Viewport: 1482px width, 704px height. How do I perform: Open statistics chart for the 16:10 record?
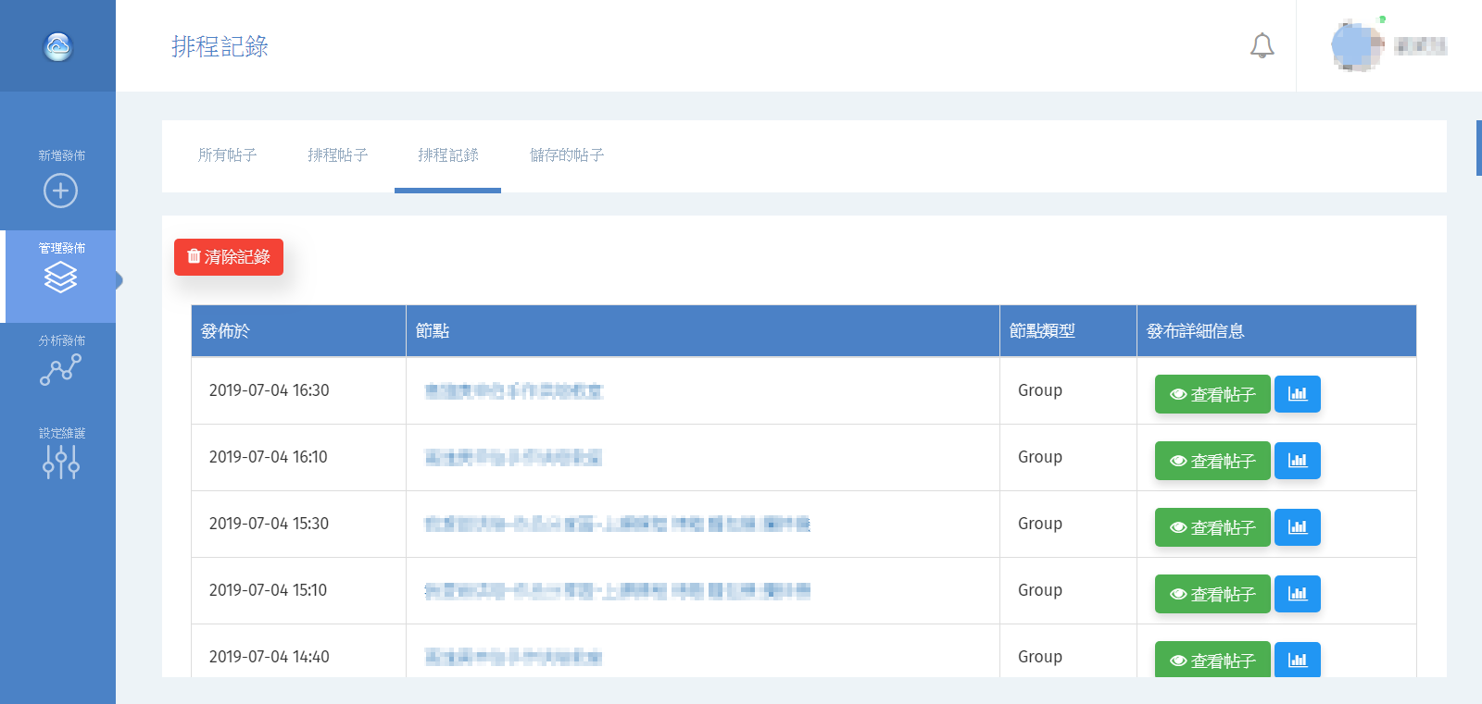point(1297,461)
